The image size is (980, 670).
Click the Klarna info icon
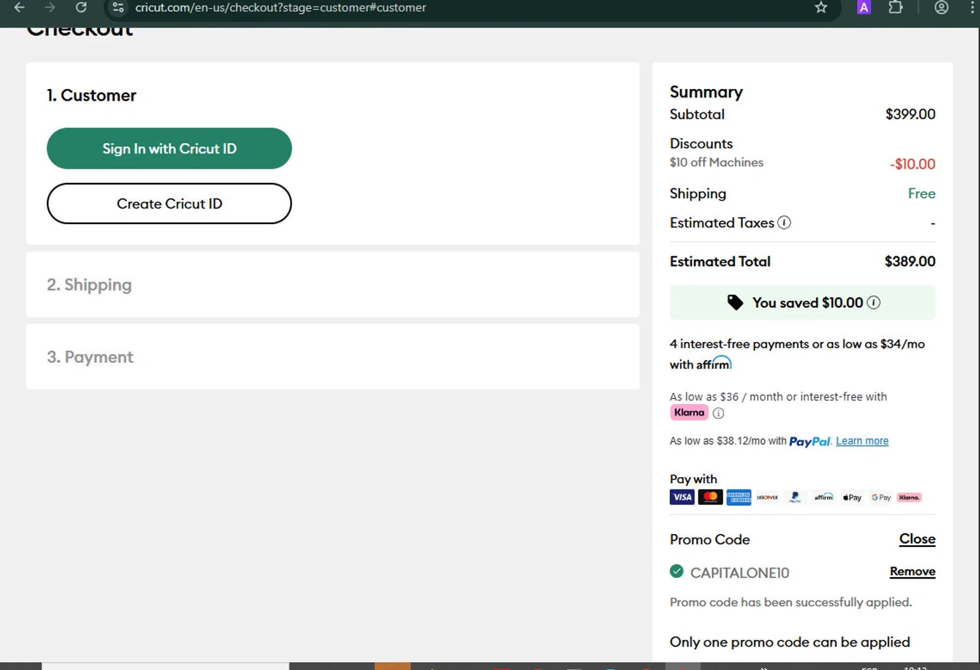[718, 413]
